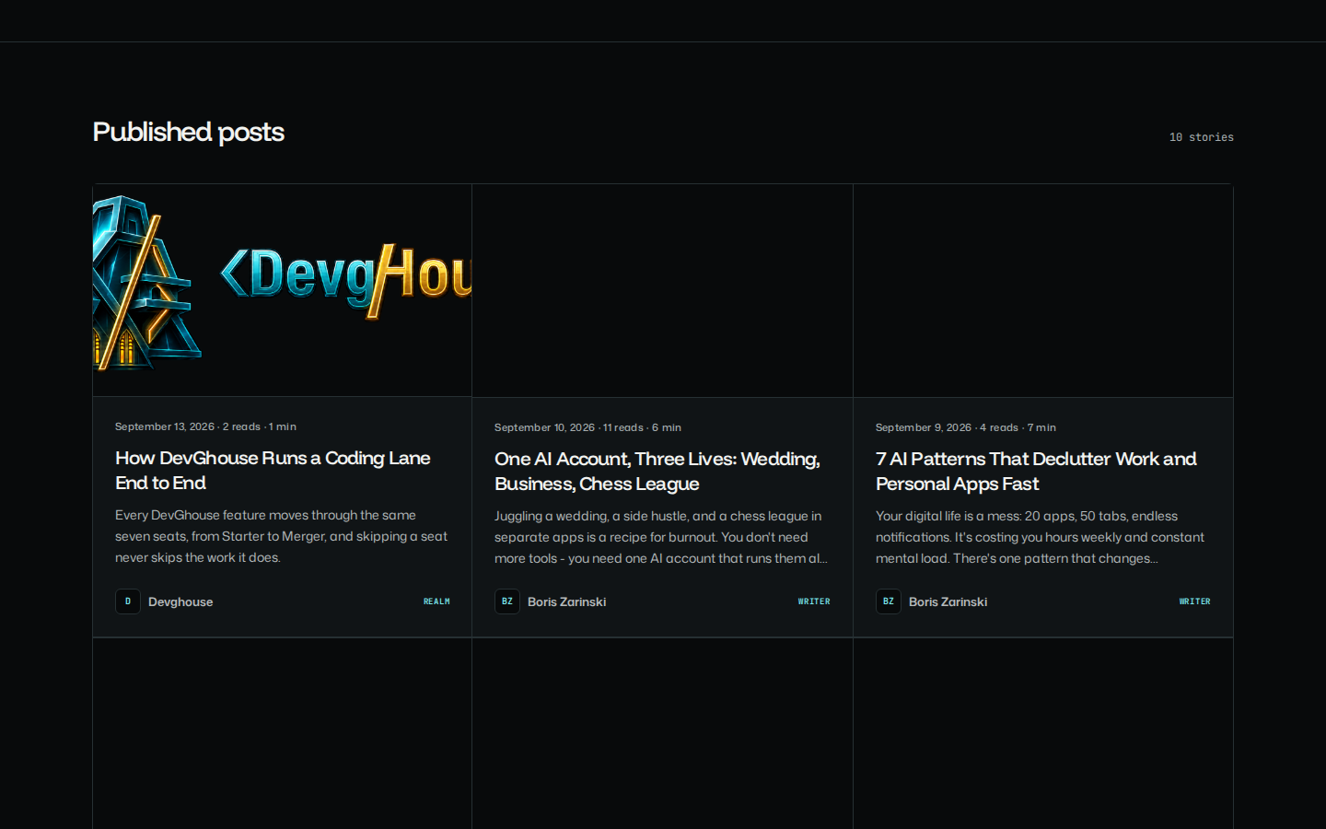Screen dimensions: 1326x829
Task: Click the empty cover area of the Three Lives post
Action: point(662,290)
